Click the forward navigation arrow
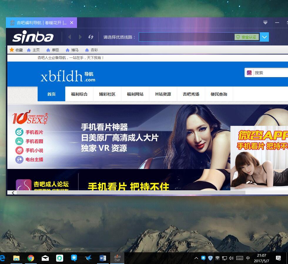The width and height of the screenshot is (288, 264). pyautogui.click(x=80, y=37)
